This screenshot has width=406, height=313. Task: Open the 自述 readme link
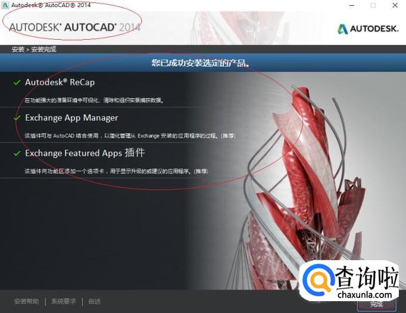(95, 301)
